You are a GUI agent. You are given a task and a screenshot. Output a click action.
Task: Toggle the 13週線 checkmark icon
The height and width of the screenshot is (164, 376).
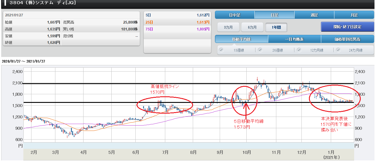tap(221, 50)
